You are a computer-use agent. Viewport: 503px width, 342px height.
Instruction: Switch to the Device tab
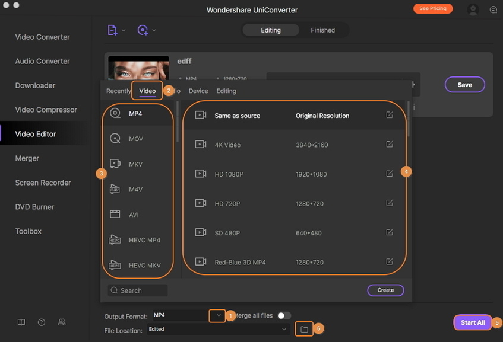coord(198,91)
